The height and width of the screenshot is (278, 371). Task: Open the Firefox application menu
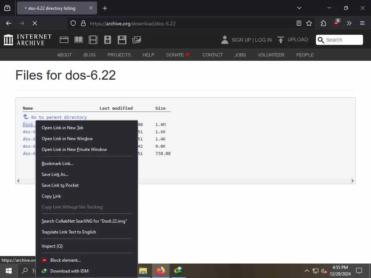(x=362, y=23)
